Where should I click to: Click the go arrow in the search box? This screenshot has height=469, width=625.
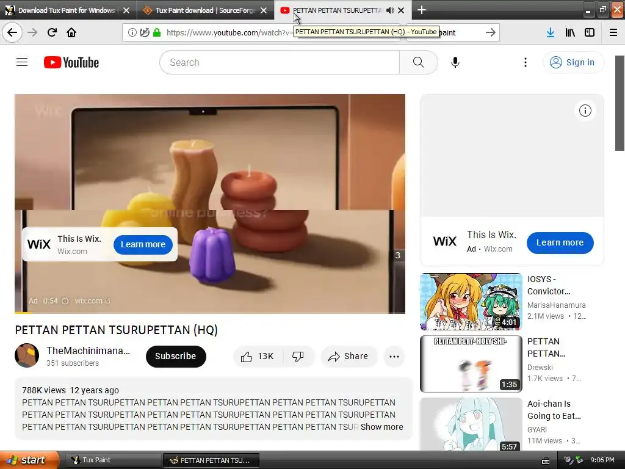tap(491, 32)
